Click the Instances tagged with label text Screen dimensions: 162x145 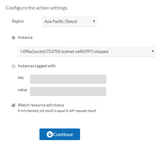[37, 66]
